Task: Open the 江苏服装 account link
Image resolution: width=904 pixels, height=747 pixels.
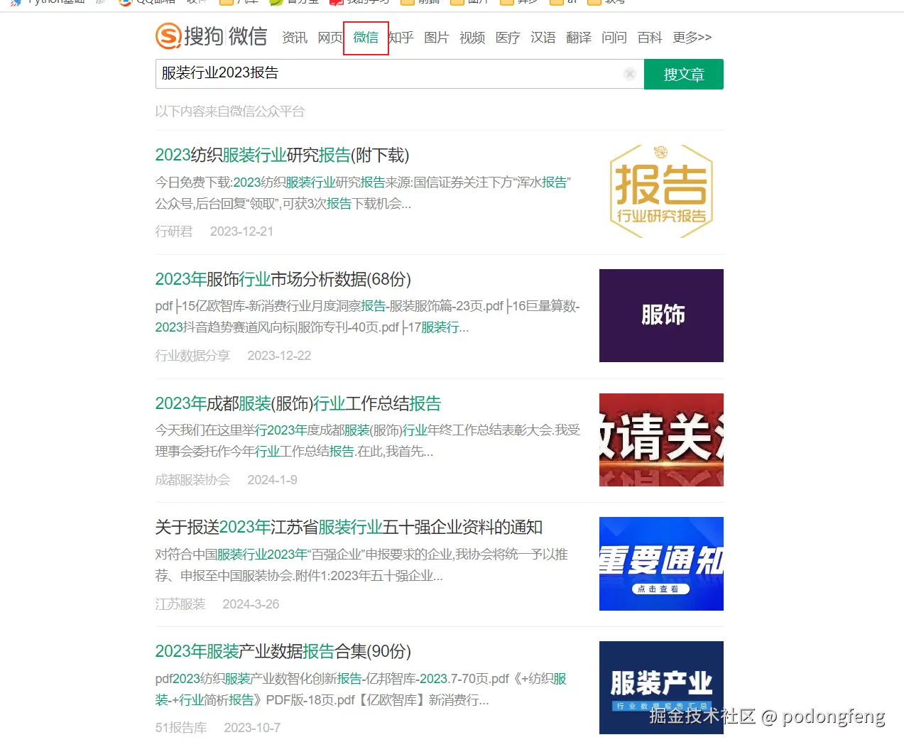Action: pos(180,604)
